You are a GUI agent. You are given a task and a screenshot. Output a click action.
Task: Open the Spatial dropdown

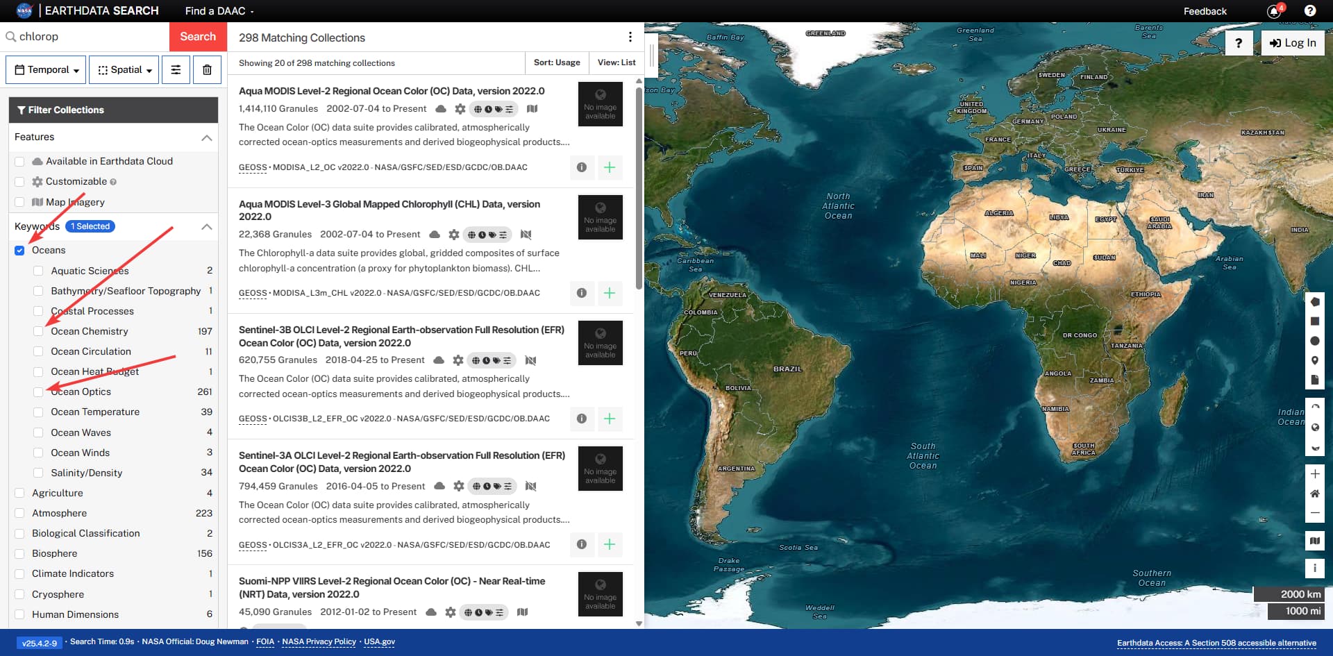pos(124,70)
